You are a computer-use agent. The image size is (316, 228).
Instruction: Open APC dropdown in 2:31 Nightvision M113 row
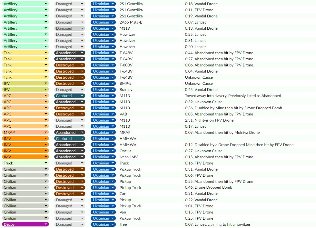click(x=25, y=120)
